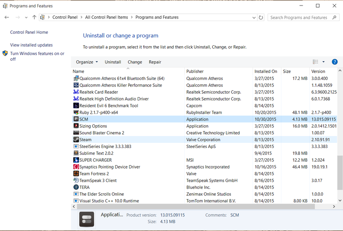Click the Qualcomm Atheros Bluetooth Suite icon
The height and width of the screenshot is (231, 343).
click(76, 78)
